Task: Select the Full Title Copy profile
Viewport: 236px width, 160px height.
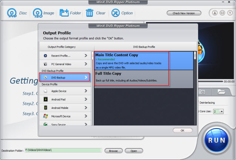Action: point(144,79)
